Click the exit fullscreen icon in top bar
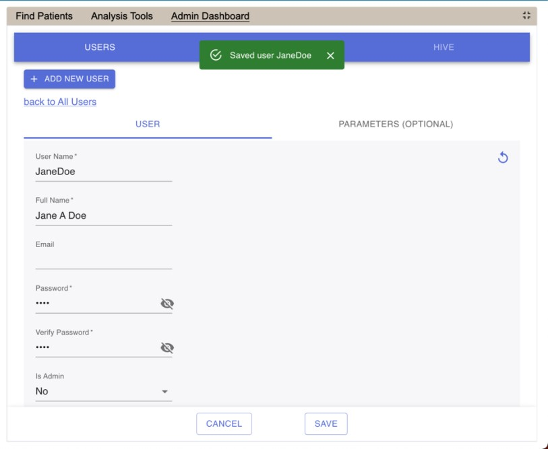Screen dimensions: 548x449 pos(526,16)
